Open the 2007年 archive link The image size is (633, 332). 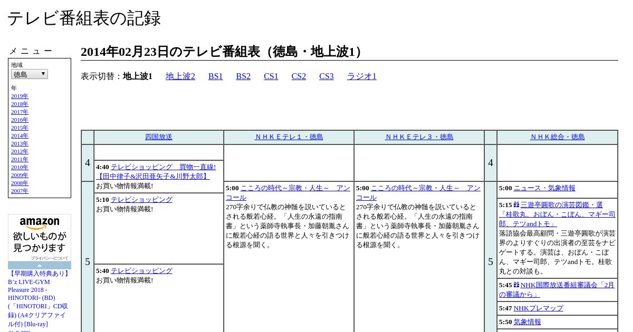(20, 191)
